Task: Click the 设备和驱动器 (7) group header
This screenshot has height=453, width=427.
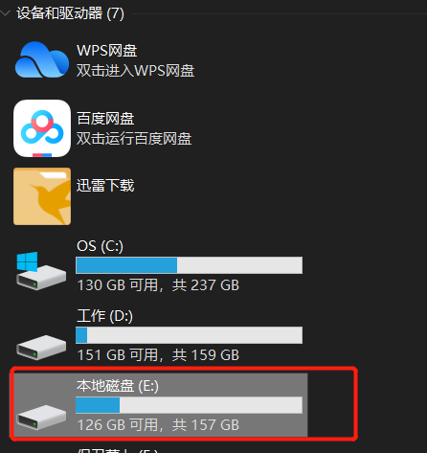Action: [70, 13]
